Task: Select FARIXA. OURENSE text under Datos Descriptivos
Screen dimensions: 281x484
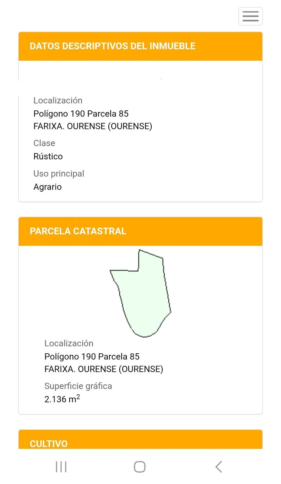Action: [93, 126]
